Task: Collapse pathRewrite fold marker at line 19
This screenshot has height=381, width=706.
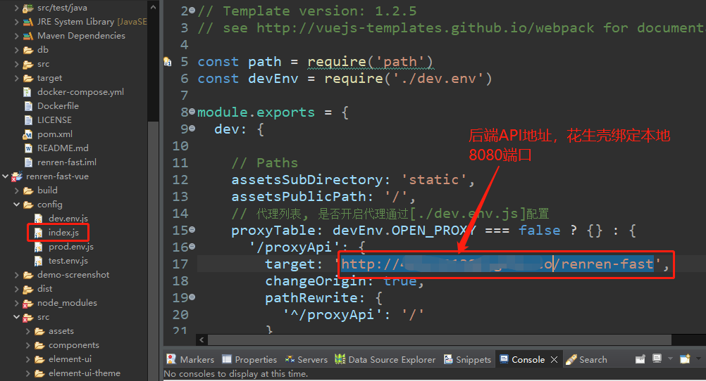Action: tap(192, 297)
